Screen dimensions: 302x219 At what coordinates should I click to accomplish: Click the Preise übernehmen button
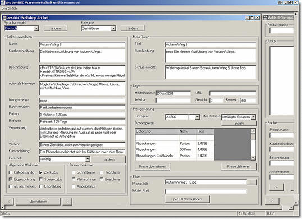tap(152, 167)
